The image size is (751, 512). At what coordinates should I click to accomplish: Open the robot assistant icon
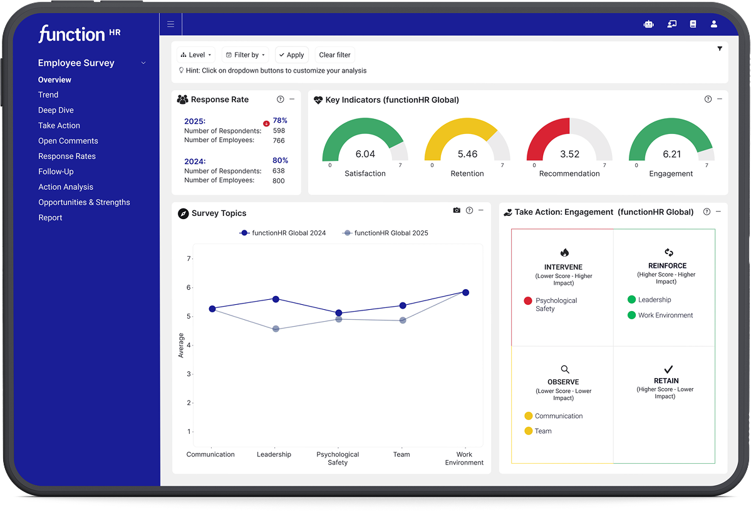[648, 24]
